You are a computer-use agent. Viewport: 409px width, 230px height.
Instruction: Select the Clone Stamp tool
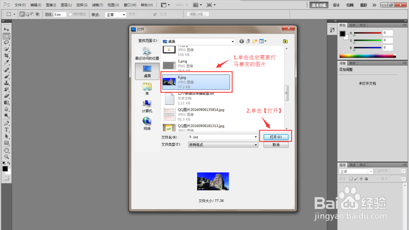pyautogui.click(x=7, y=83)
